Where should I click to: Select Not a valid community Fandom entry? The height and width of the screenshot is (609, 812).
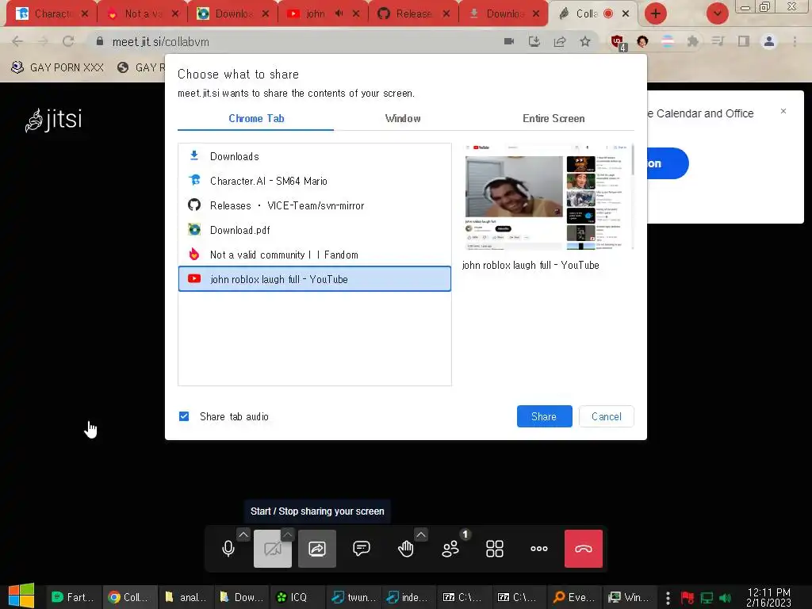pyautogui.click(x=314, y=255)
